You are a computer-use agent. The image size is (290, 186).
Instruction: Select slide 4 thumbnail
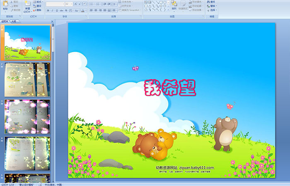[x=27, y=153]
